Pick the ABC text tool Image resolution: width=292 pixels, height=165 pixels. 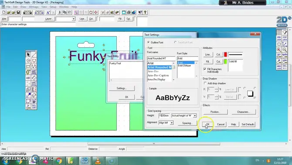pos(28,78)
